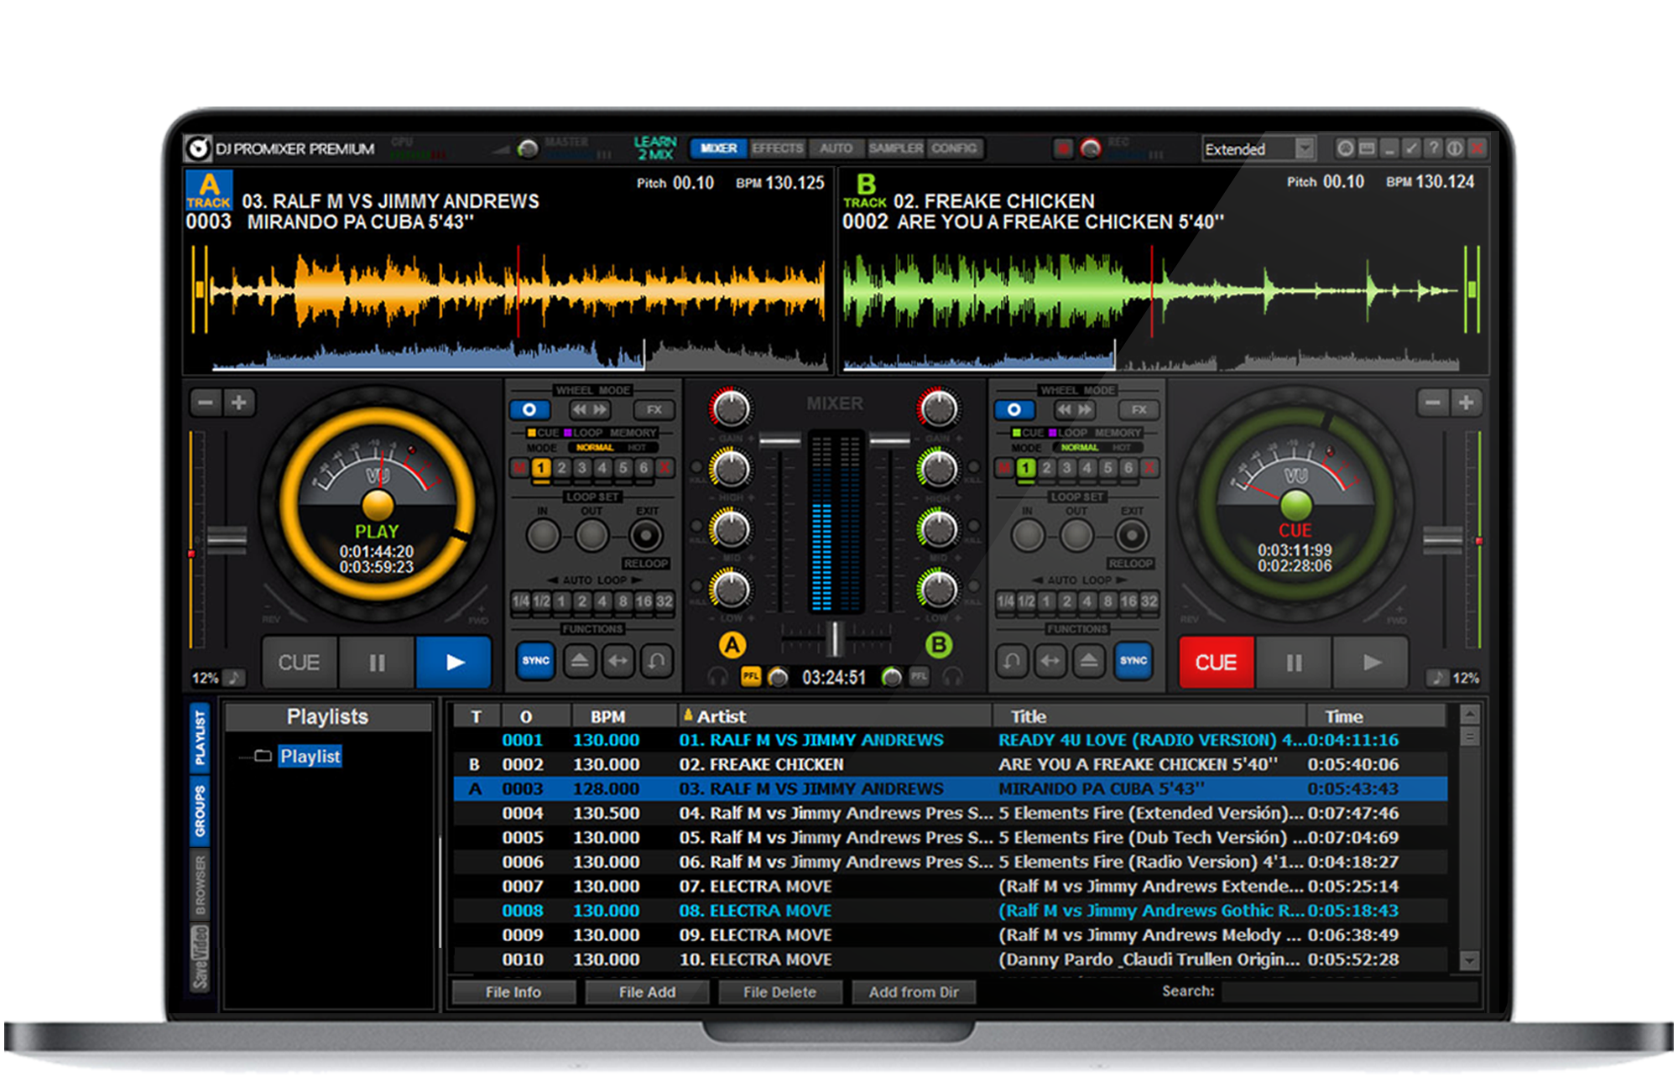
Task: Switch to the EFFECTS tab
Action: [x=778, y=148]
